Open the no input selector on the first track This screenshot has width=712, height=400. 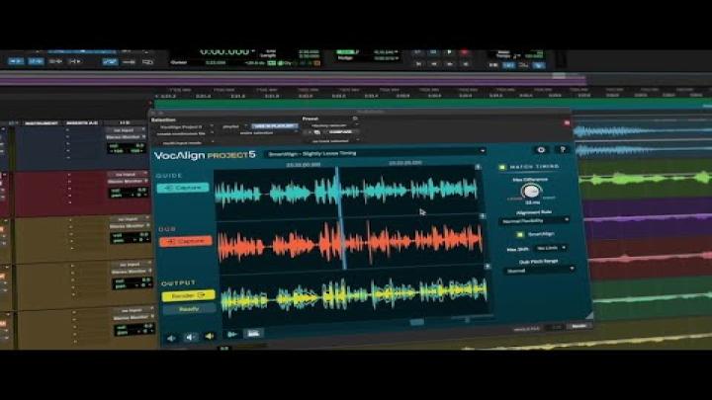(x=127, y=130)
